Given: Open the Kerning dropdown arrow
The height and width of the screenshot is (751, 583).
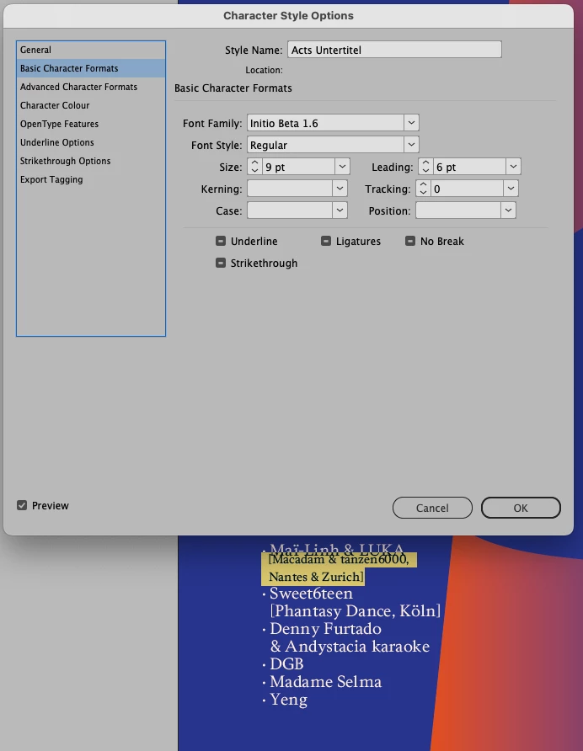Looking at the screenshot, I should [340, 189].
